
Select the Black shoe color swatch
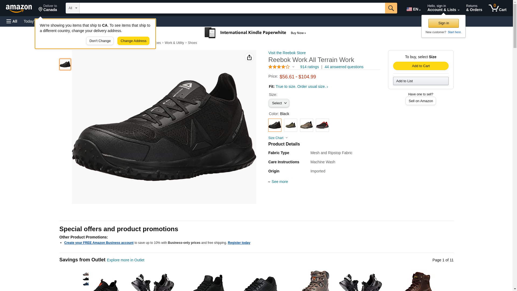[x=275, y=125]
